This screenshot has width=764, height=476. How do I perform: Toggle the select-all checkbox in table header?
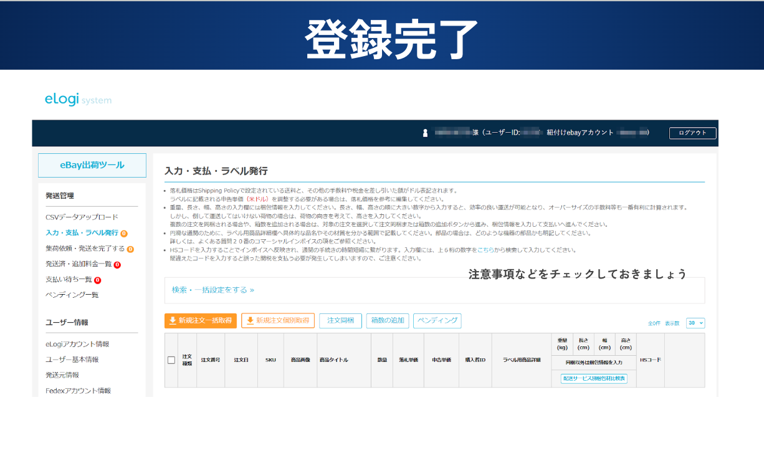tap(171, 360)
